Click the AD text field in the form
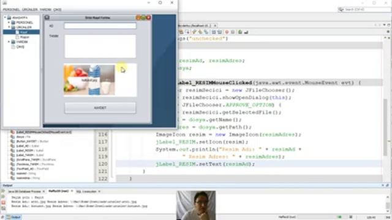This screenshot has height=220, width=392. pos(100,26)
